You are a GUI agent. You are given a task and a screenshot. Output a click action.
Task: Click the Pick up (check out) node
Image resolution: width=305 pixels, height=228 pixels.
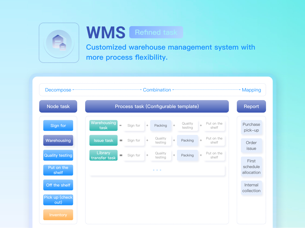coord(58,200)
